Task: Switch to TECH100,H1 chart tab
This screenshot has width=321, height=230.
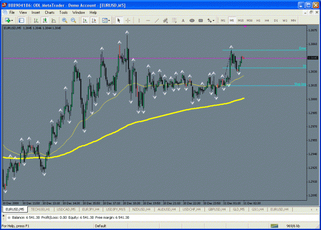Action: coord(41,209)
